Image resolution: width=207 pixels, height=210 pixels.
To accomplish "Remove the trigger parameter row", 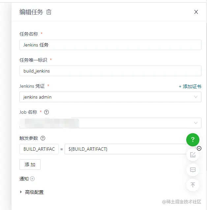I will 199,148.
